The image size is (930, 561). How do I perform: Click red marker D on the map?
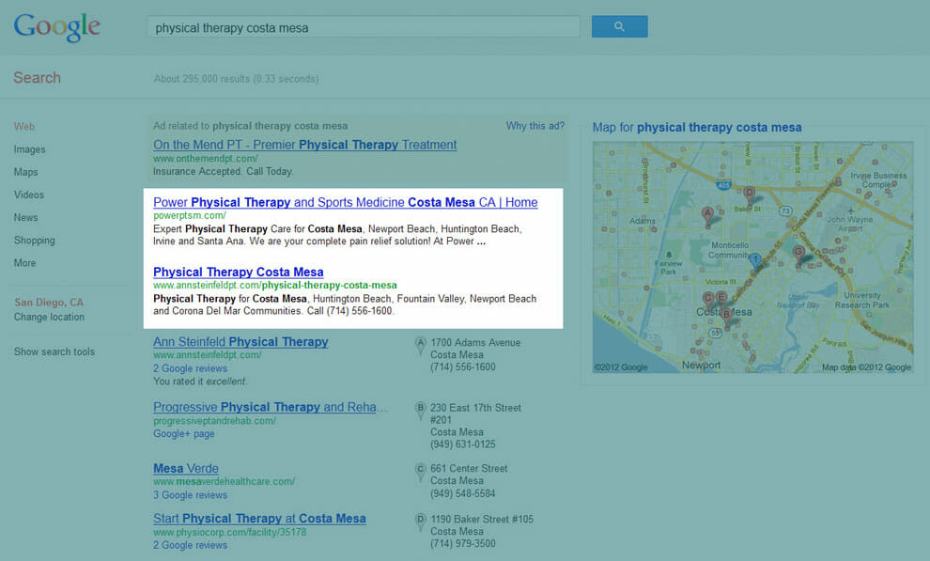[750, 195]
